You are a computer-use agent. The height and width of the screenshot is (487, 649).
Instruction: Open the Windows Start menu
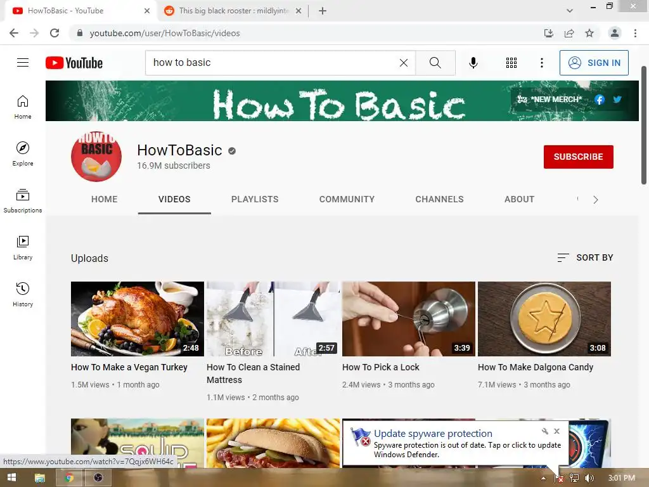point(11,478)
